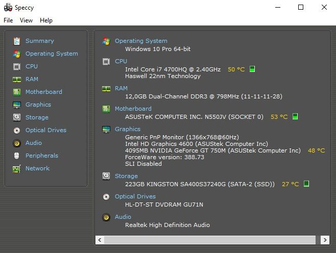Click the CPU chip icon in summary panel
This screenshot has height=253, width=336.
106,62
